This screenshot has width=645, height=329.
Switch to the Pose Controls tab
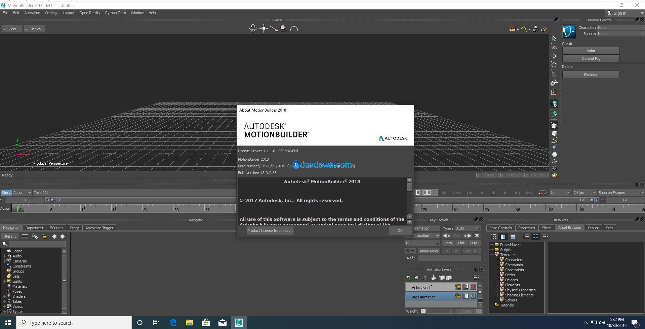pos(500,228)
